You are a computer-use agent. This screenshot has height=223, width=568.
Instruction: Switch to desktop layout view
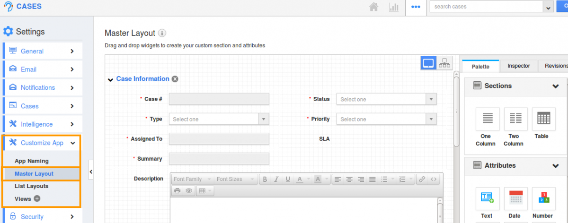click(x=428, y=63)
